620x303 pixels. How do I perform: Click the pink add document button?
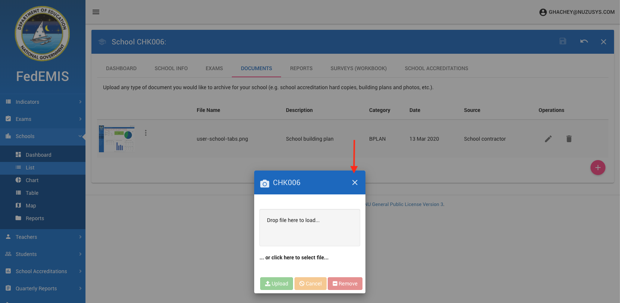598,168
